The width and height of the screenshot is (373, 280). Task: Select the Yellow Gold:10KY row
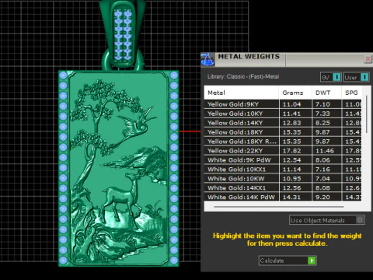[283, 114]
